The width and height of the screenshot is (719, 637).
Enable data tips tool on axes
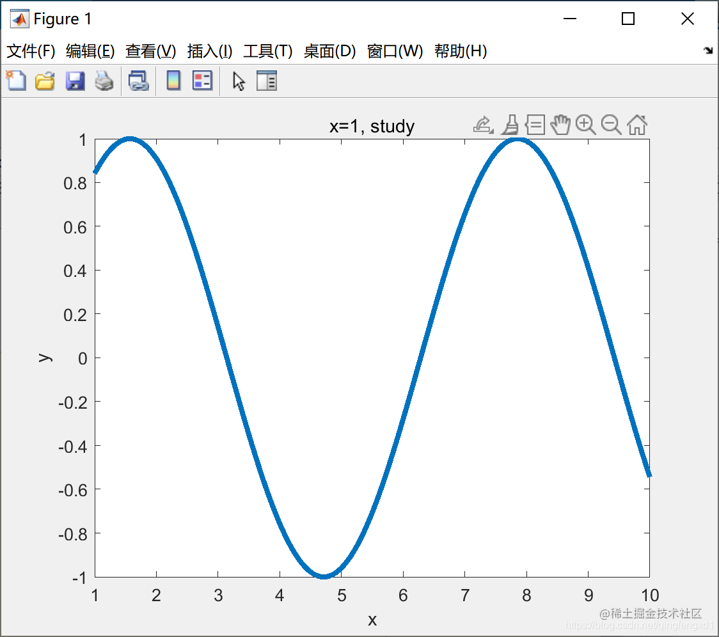[x=535, y=125]
